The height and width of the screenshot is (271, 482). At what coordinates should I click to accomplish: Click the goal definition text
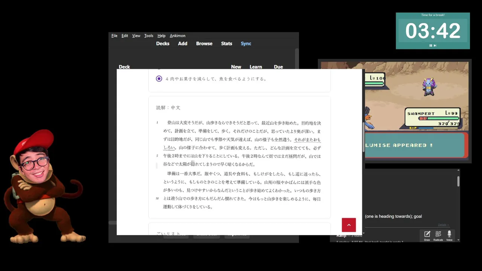[393, 216]
